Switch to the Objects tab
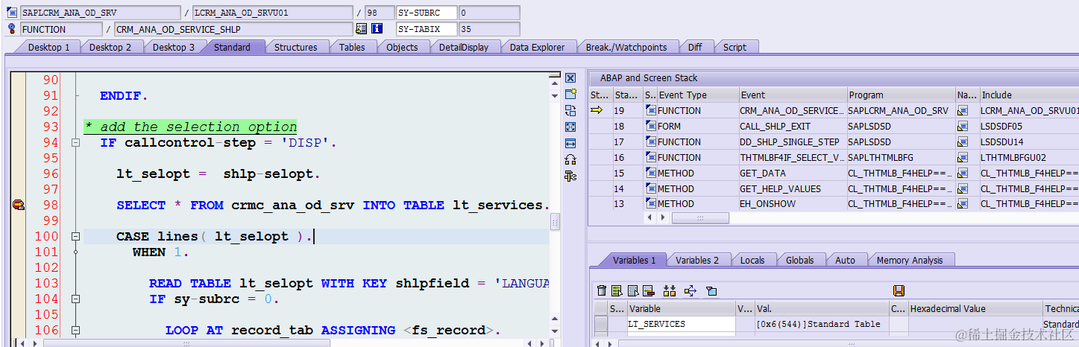The height and width of the screenshot is (347, 1079). [x=402, y=47]
